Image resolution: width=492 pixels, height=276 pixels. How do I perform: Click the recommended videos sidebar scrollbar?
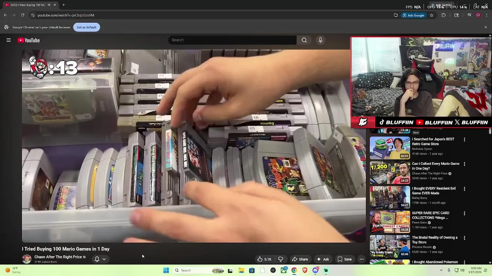coord(490,131)
